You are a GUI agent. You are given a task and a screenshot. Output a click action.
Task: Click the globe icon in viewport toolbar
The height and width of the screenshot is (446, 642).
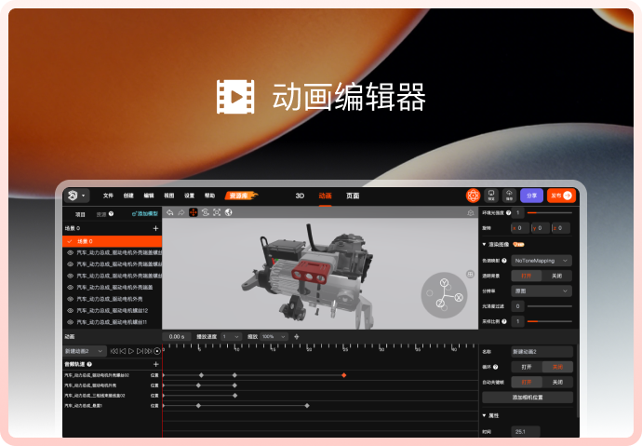[228, 212]
